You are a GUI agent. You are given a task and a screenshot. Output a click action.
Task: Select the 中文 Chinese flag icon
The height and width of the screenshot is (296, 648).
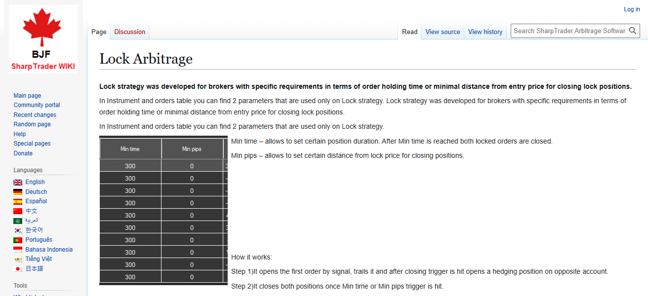pyautogui.click(x=17, y=211)
